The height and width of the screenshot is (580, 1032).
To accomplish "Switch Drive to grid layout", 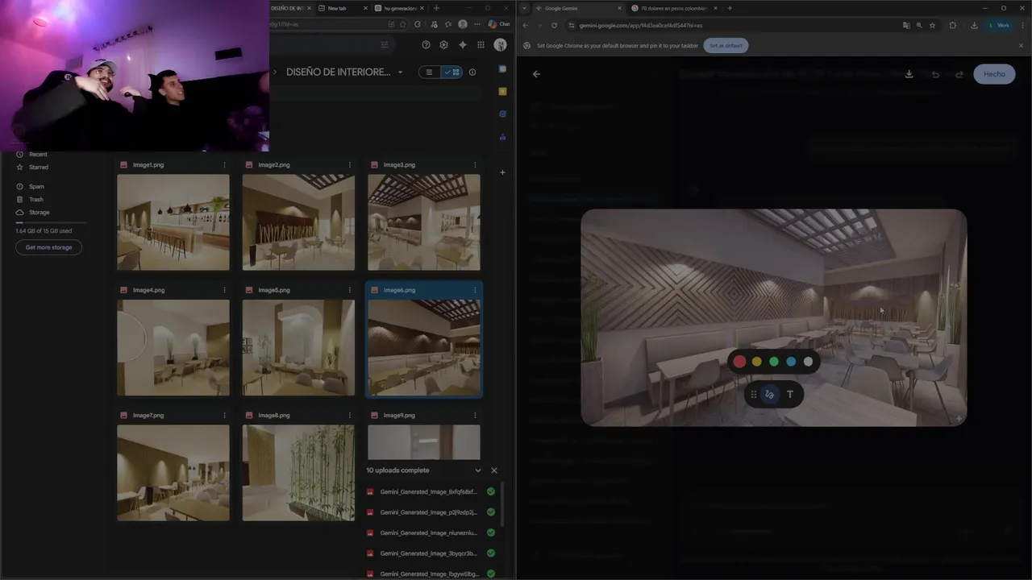I will (x=452, y=72).
